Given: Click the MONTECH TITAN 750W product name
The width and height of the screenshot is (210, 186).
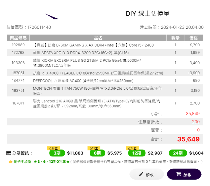Looking at the screenshot, I should tap(97, 91).
